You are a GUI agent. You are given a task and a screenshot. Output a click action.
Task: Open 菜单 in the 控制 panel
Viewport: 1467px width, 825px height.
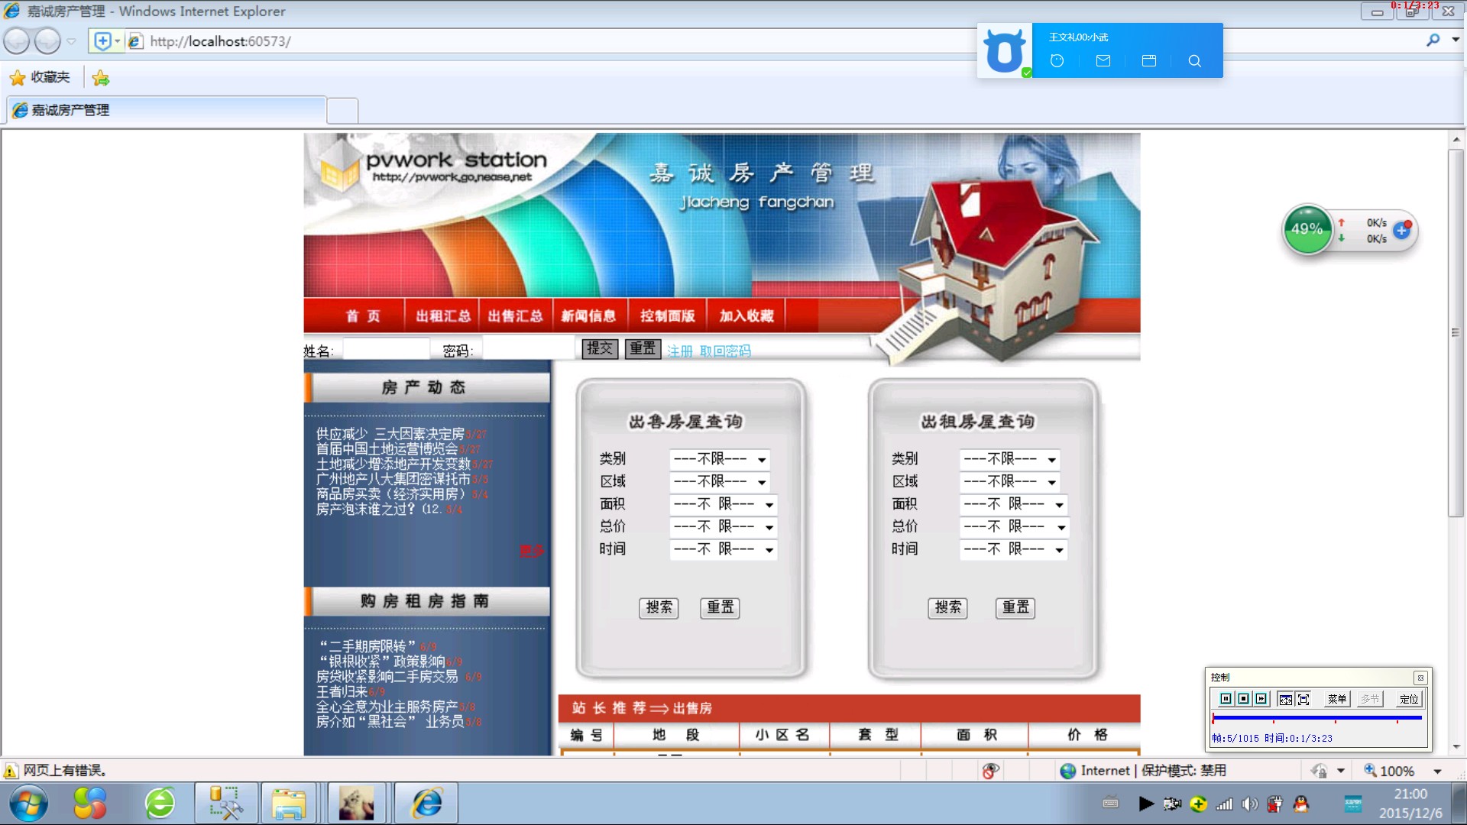[1336, 699]
